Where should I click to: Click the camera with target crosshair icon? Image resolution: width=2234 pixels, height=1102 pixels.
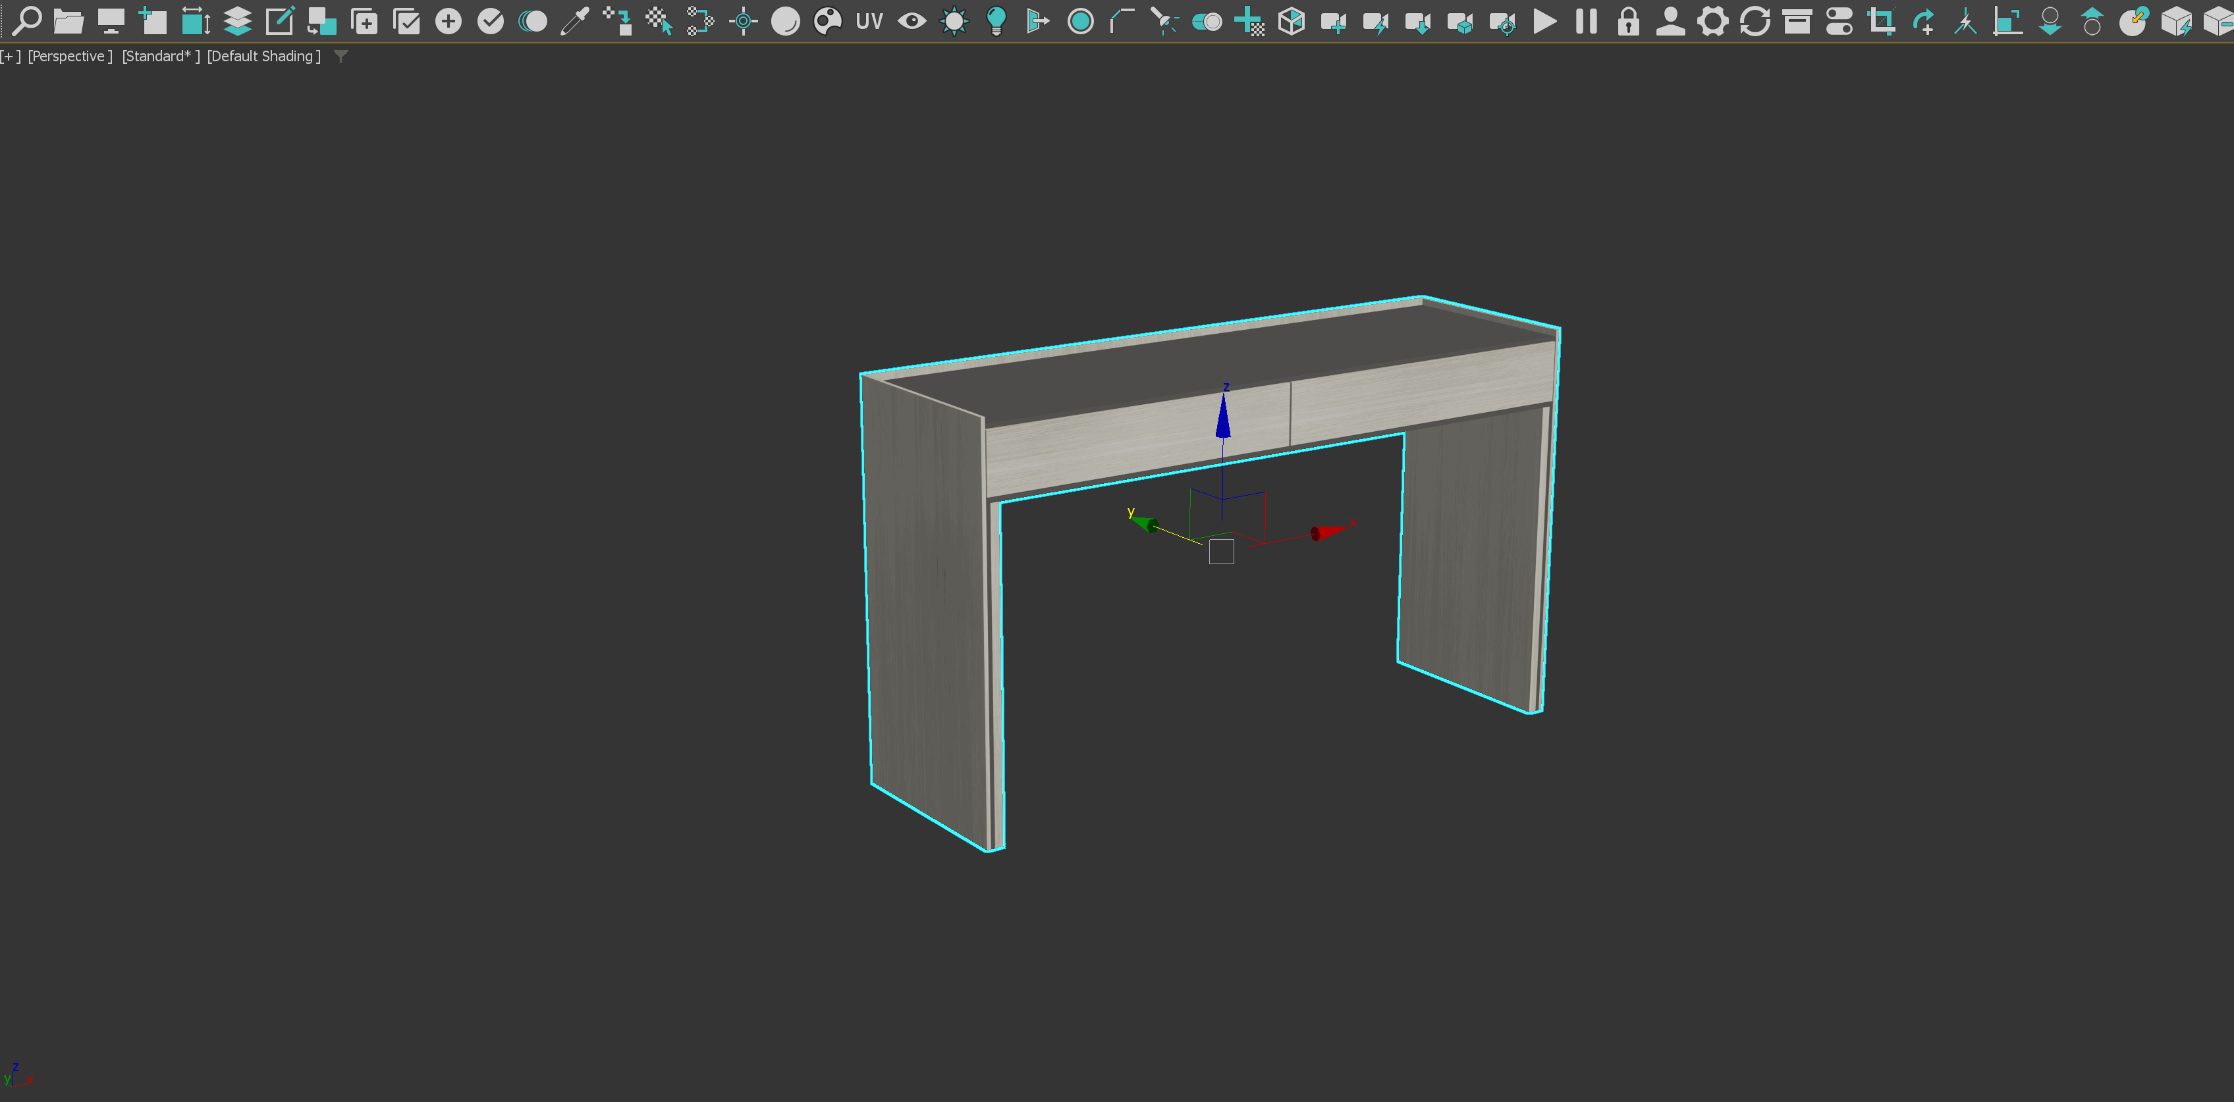[x=1503, y=22]
